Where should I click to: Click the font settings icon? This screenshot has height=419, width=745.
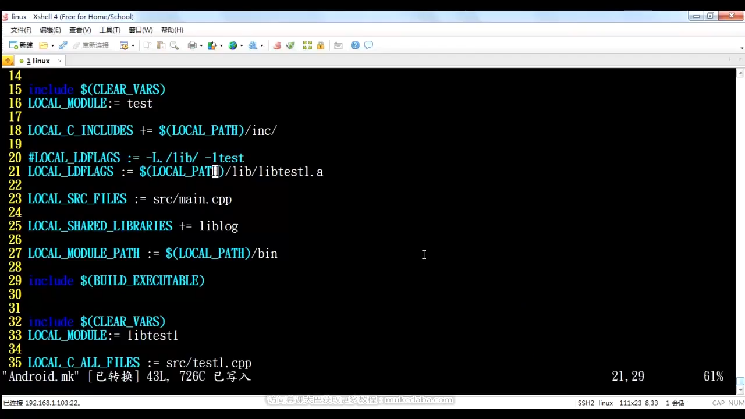click(x=253, y=45)
